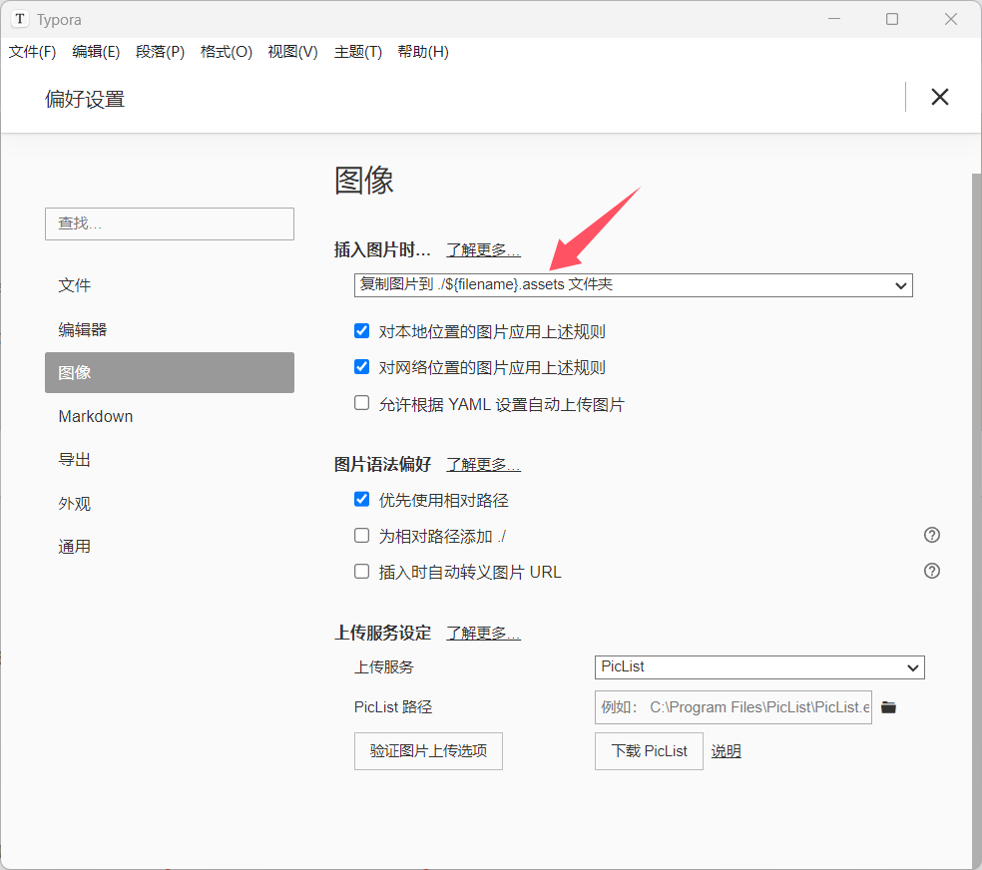Toggle 优先使用相对路径 checkbox
This screenshot has width=982, height=870.
(x=361, y=499)
